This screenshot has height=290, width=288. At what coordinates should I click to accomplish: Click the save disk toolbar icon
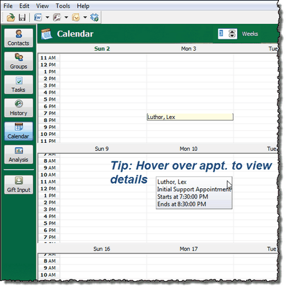(22, 17)
